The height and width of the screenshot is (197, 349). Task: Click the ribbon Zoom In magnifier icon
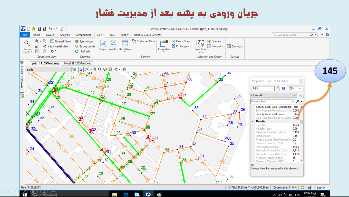click(37, 41)
